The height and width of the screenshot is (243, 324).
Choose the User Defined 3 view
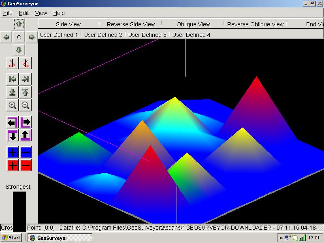coord(147,35)
